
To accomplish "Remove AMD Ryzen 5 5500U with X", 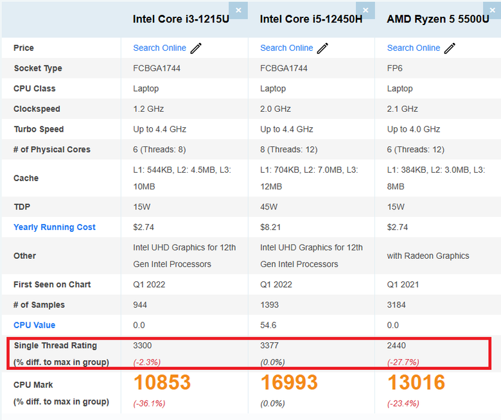I will (x=493, y=10).
